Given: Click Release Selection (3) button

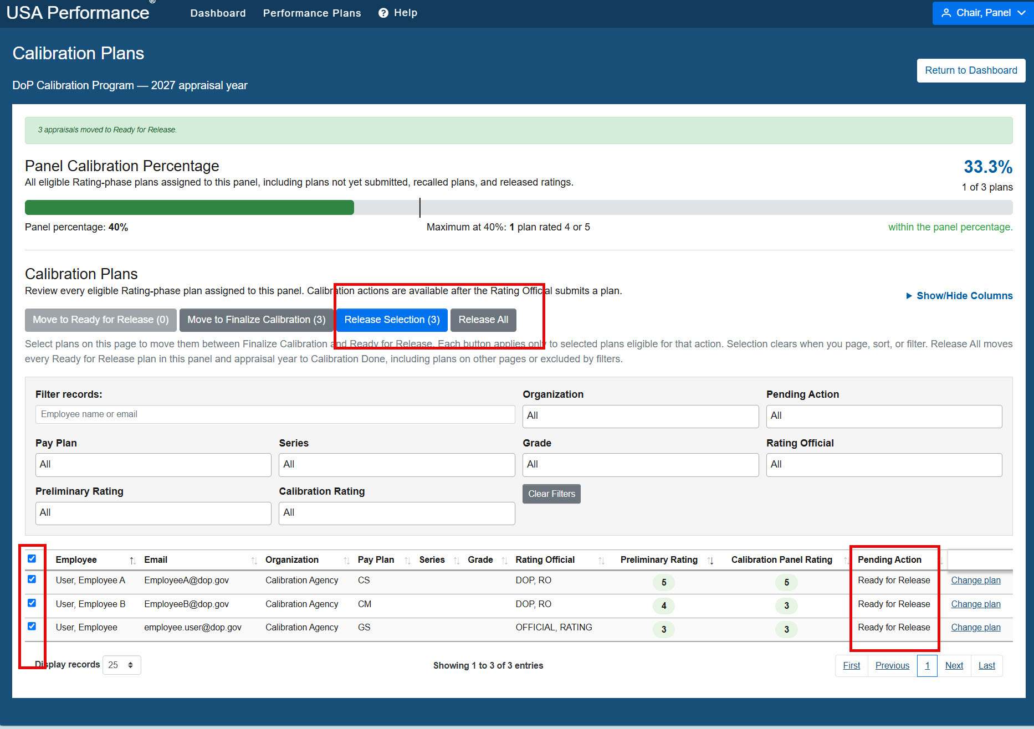Looking at the screenshot, I should point(392,320).
